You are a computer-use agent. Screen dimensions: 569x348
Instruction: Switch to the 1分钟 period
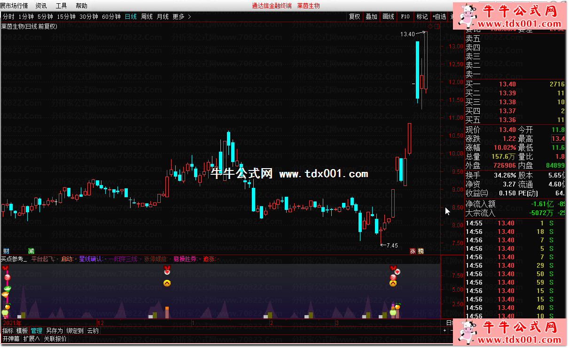tap(26, 16)
